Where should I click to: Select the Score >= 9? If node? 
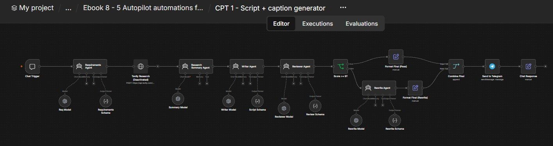340,67
